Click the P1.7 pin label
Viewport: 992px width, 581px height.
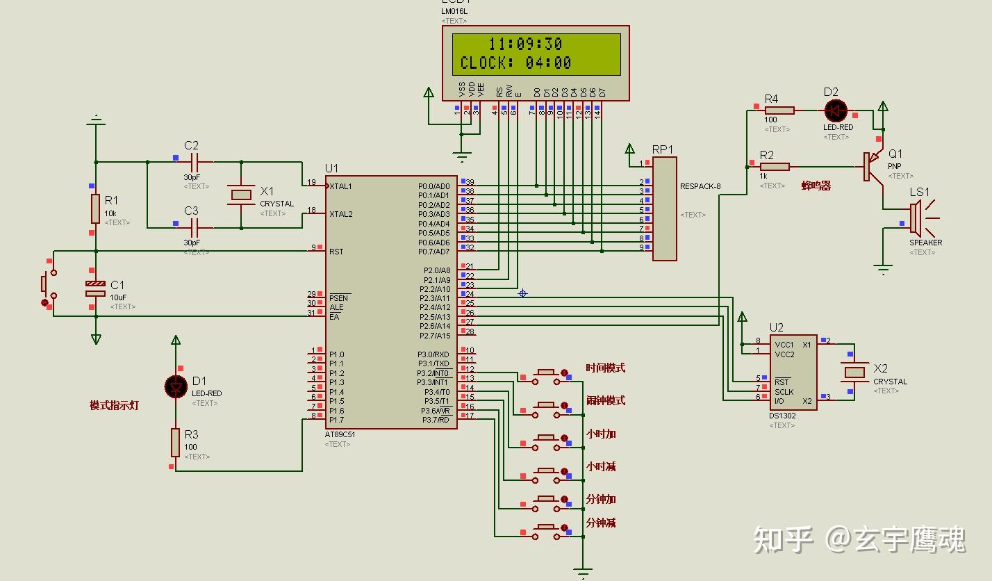(x=337, y=420)
